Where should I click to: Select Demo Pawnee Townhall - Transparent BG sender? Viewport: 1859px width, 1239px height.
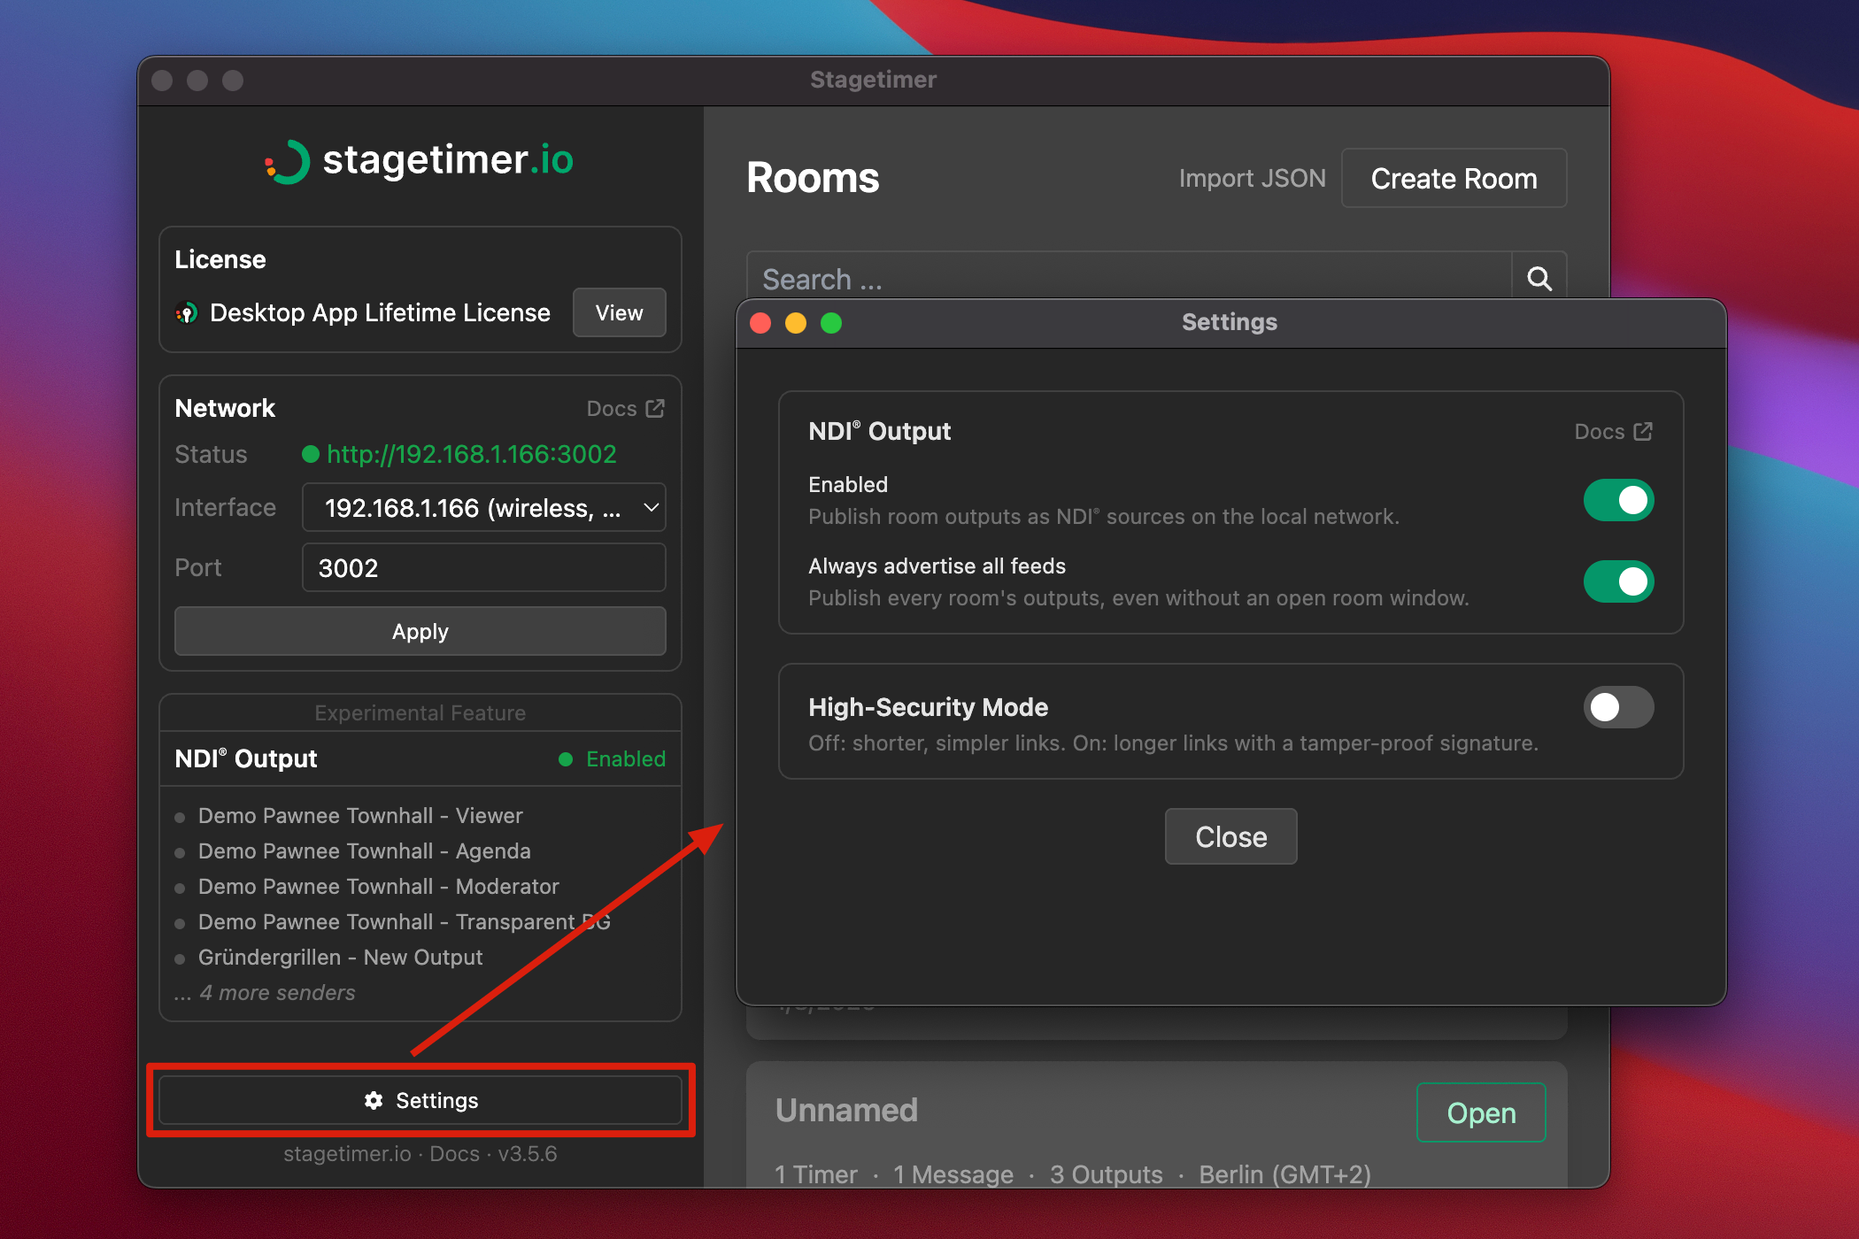pyautogui.click(x=404, y=921)
